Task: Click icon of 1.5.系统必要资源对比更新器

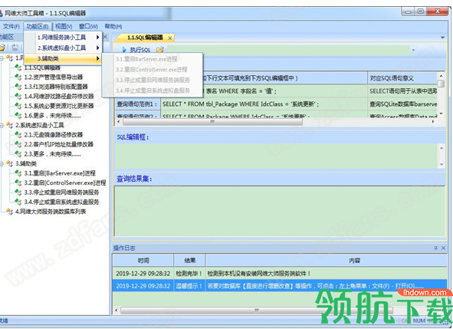Action: click(18, 106)
